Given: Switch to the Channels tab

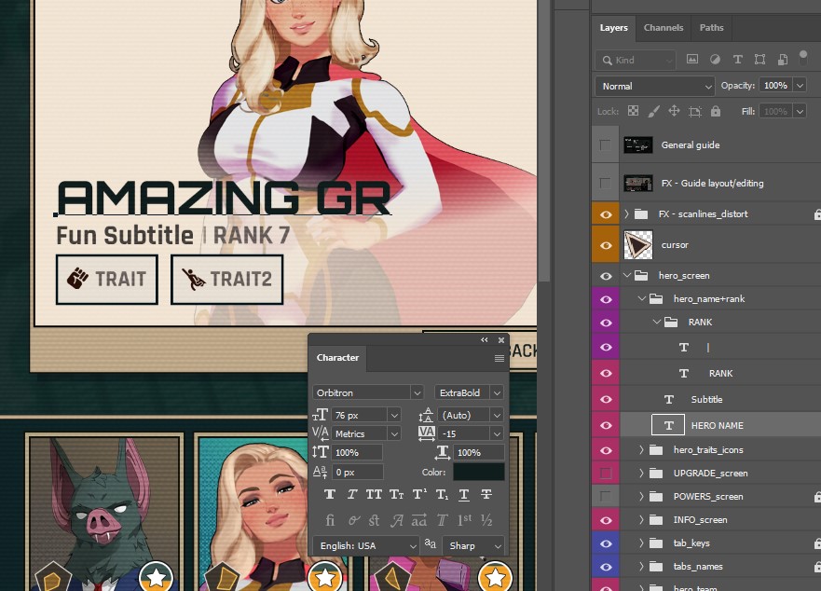Looking at the screenshot, I should coord(664,28).
